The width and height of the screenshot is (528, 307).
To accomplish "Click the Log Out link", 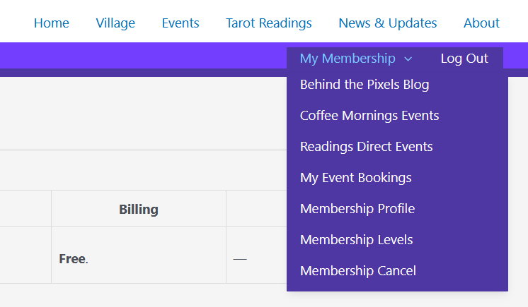I will [464, 59].
